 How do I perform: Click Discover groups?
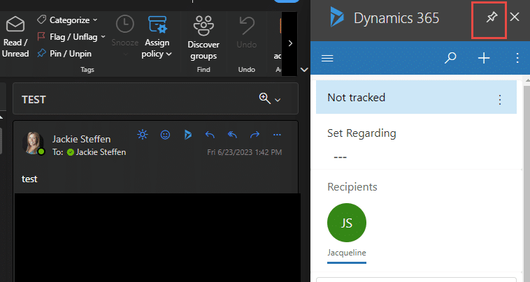coord(203,38)
